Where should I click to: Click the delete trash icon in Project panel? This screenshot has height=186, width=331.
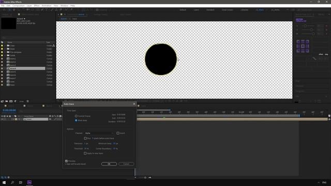[27, 101]
